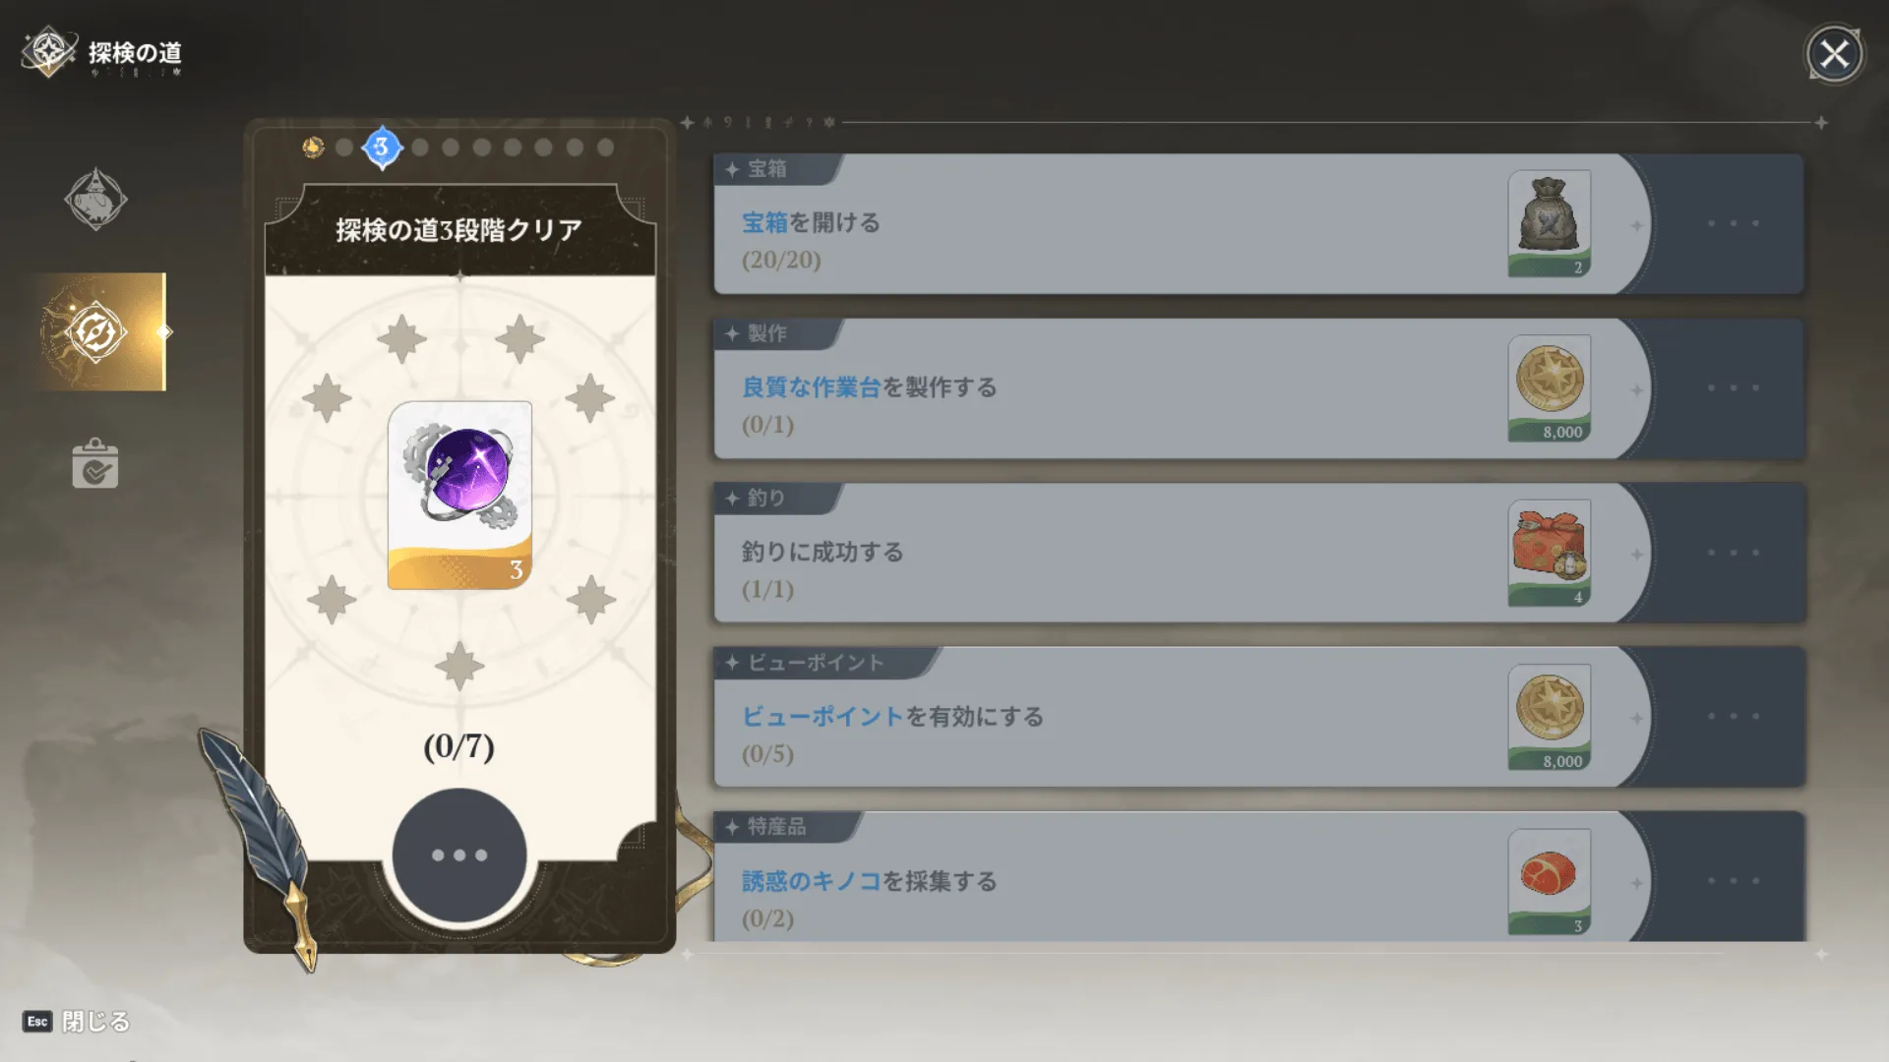Select the last stage dot marker
Image resolution: width=1889 pixels, height=1062 pixels.
[606, 147]
